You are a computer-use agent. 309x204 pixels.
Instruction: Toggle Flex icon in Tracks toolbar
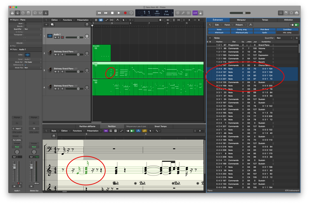[111, 20]
